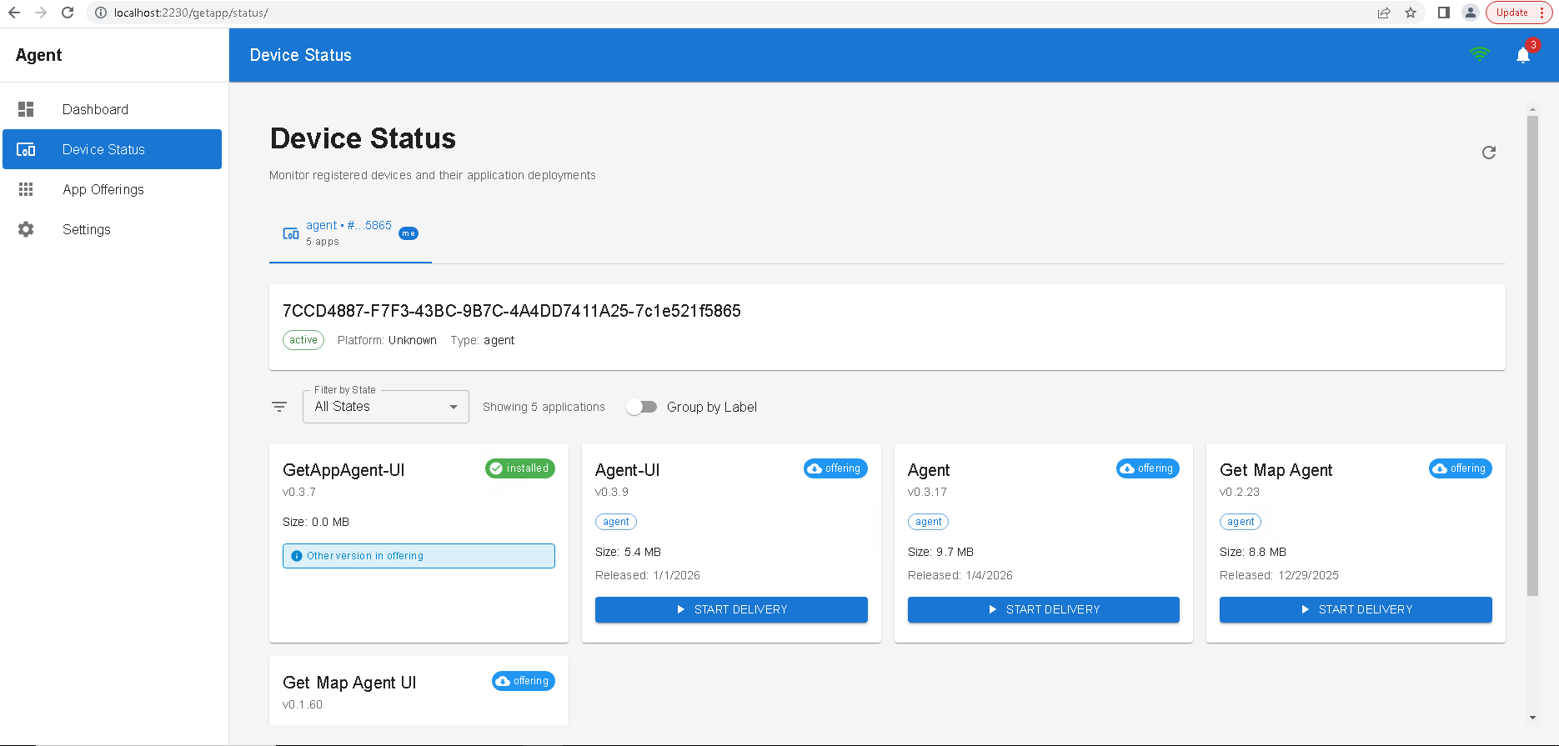Image resolution: width=1559 pixels, height=746 pixels.
Task: Click offering badge on Get Map Agent UI card
Action: 524,681
